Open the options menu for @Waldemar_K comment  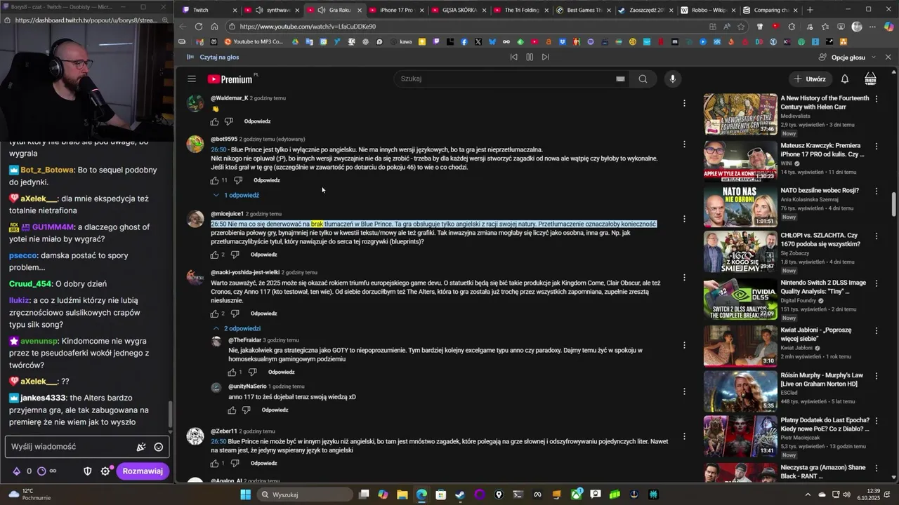(684, 103)
